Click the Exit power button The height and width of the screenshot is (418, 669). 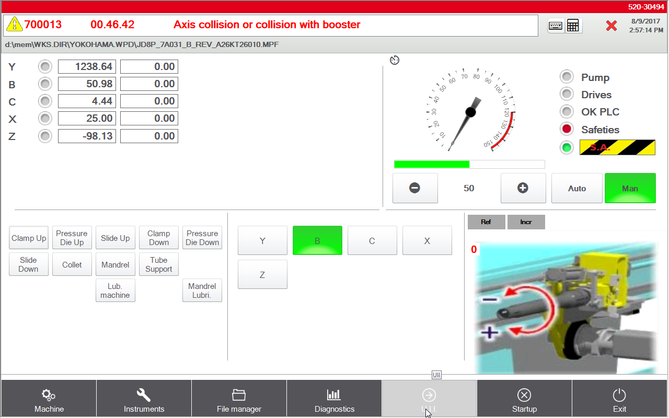coord(619,400)
